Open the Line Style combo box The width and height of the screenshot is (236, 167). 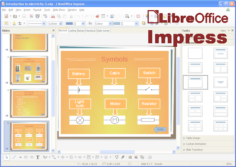(37, 24)
